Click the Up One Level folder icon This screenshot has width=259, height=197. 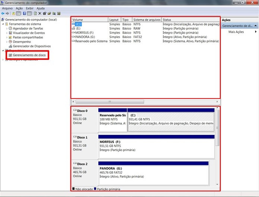tap(13, 13)
